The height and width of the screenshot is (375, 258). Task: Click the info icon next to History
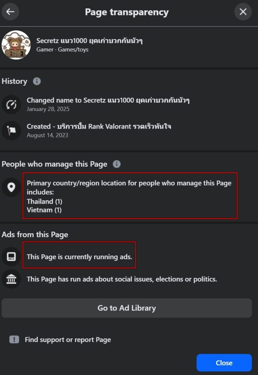(x=37, y=81)
